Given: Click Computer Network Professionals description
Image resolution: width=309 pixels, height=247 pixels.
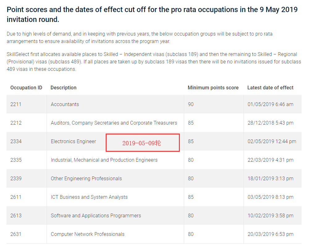Looking at the screenshot, I should [87, 234].
